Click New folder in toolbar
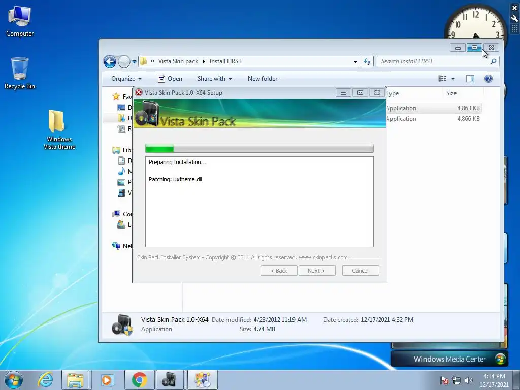The height and width of the screenshot is (390, 520). pyautogui.click(x=263, y=79)
